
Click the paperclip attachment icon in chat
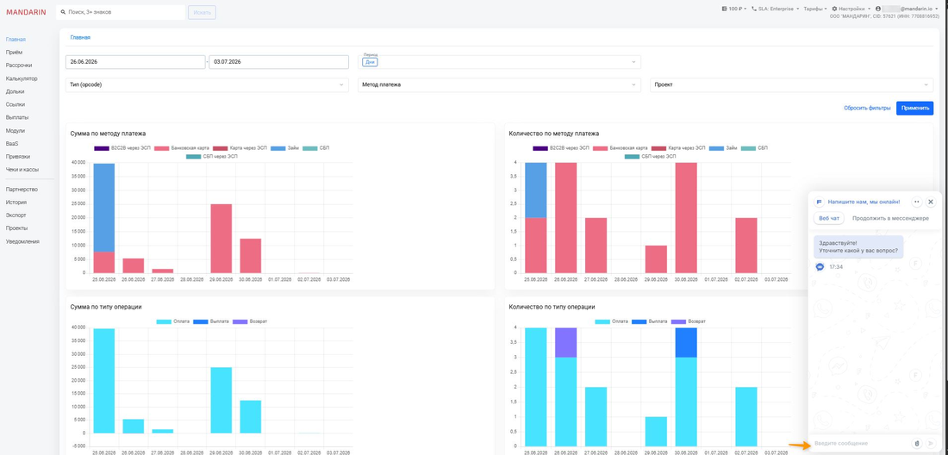pos(917,444)
